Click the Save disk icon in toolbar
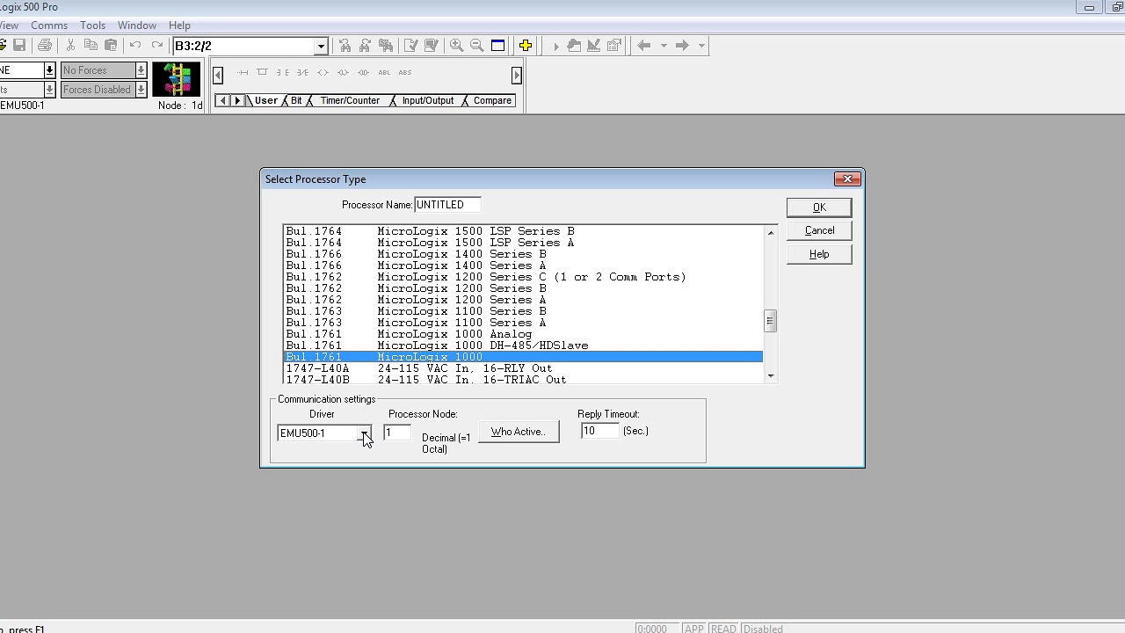This screenshot has width=1125, height=633. (19, 46)
